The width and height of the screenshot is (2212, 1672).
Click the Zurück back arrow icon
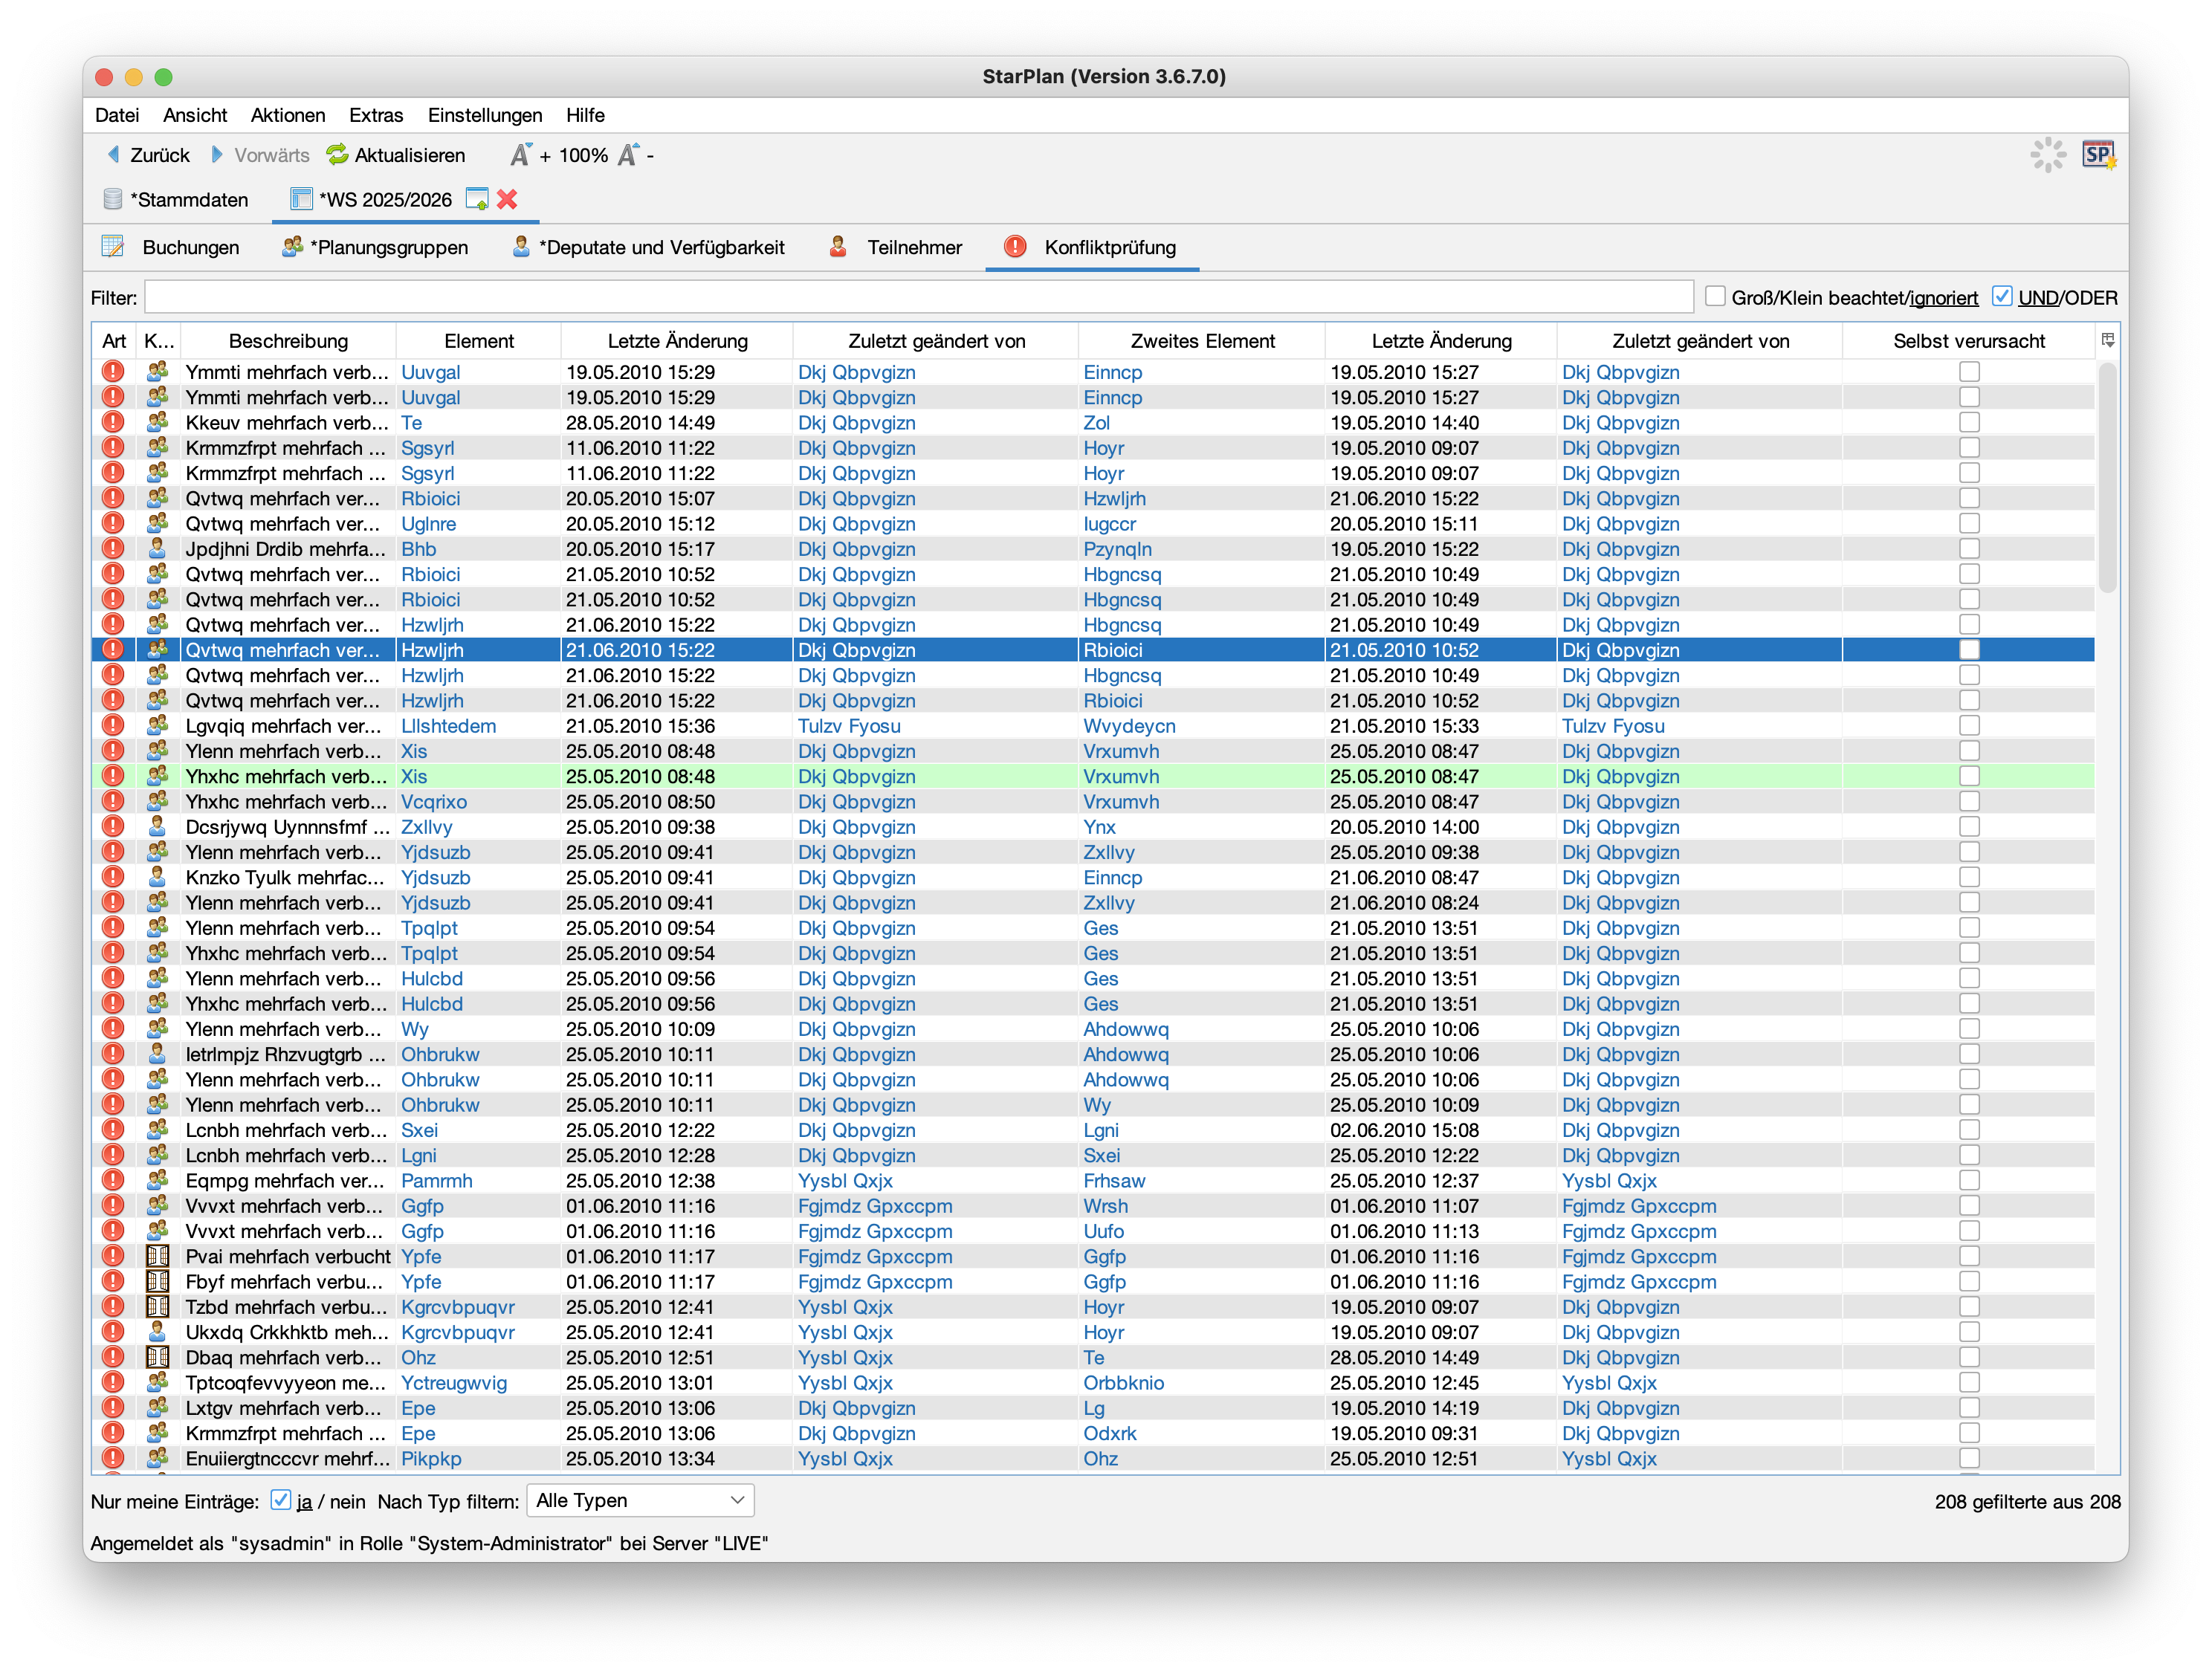(x=113, y=155)
